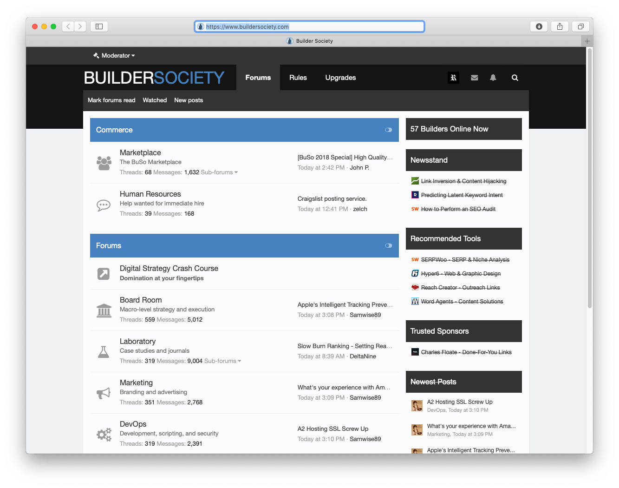619x488 pixels.
Task: Open the user avatar account icon
Action: 454,78
